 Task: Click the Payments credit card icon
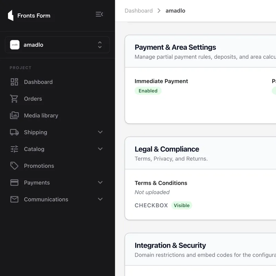point(14,183)
